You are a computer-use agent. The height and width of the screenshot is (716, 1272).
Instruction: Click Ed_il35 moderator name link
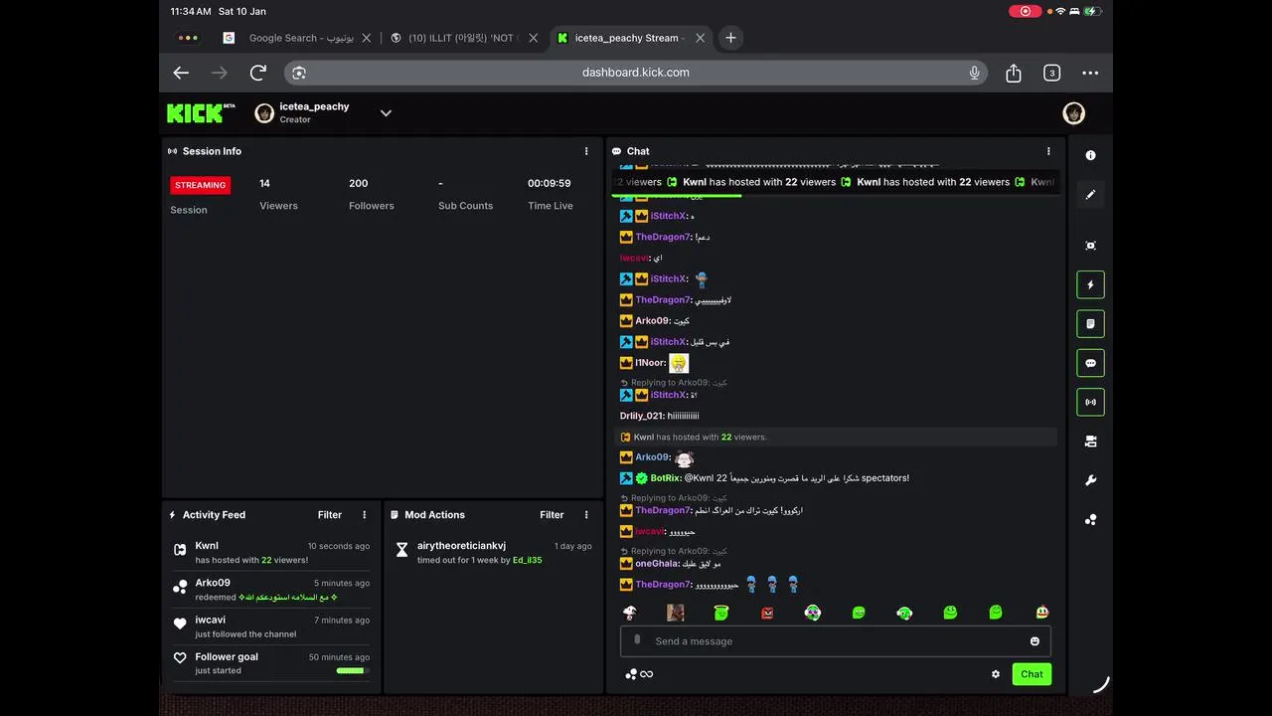(x=528, y=560)
